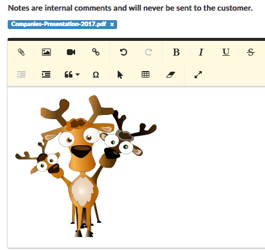Click the paperclip attach file icon

pyautogui.click(x=21, y=52)
